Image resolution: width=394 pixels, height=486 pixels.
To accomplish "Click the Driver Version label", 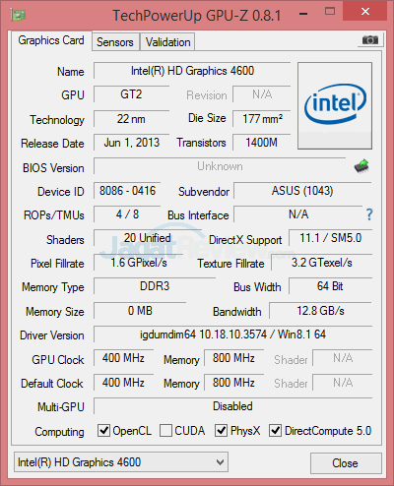I will click(52, 335).
